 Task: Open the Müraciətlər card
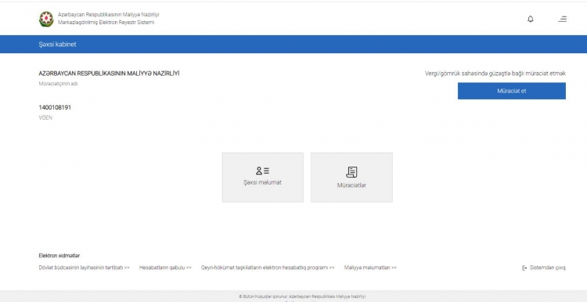[x=351, y=178]
